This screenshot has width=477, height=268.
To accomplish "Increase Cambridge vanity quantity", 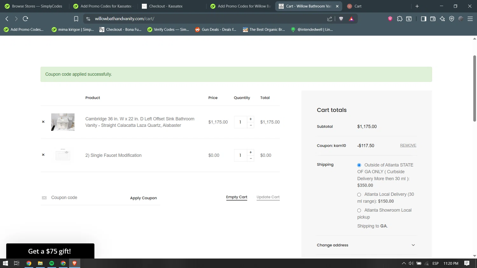I will [x=251, y=119].
